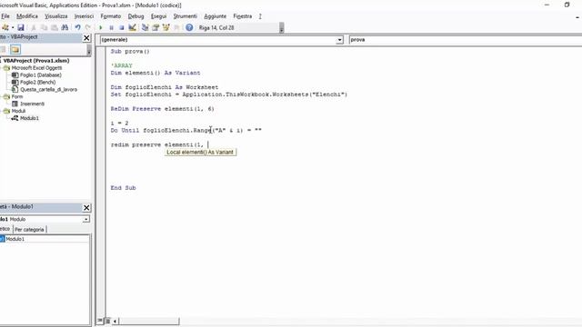
Task: Click the 'Sub prova()' code line
Action: [x=130, y=52]
